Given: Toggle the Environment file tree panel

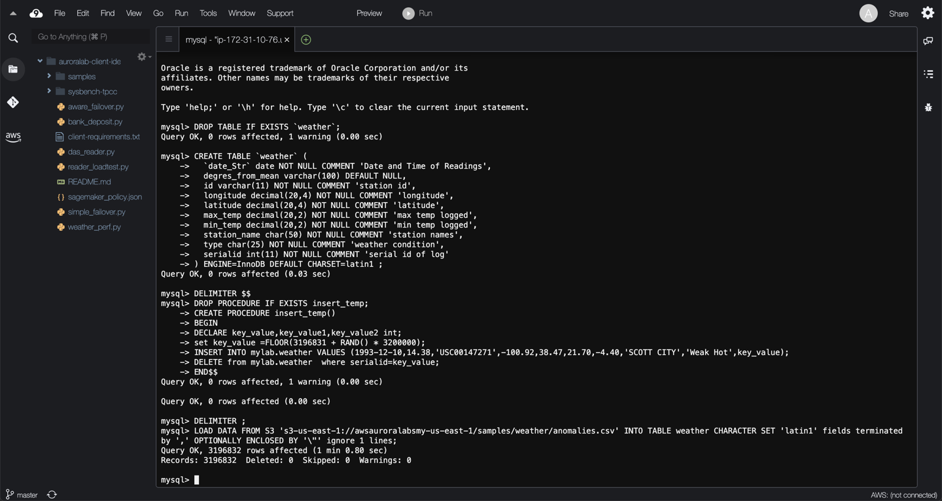Looking at the screenshot, I should [13, 69].
